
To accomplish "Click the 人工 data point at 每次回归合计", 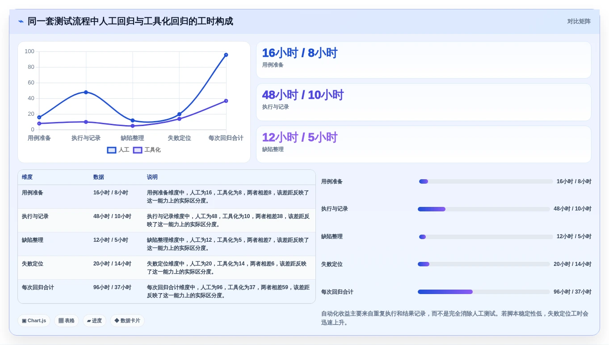I will click(226, 55).
